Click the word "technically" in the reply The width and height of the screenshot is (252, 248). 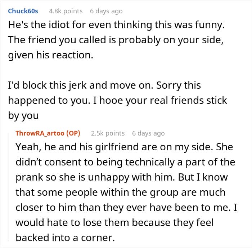coord(150,162)
